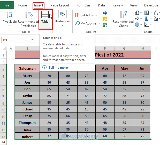Click Get Add-ins
The image size is (160, 145).
[86, 15]
